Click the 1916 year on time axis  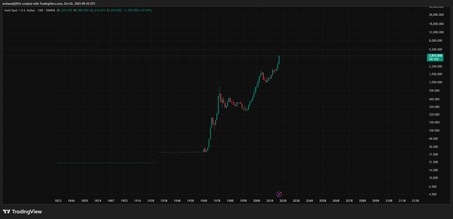tap(137, 201)
